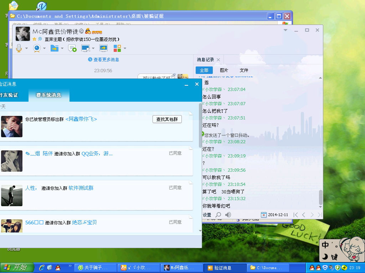Click 查找其他群 button
The image size is (365, 273).
pos(167,119)
